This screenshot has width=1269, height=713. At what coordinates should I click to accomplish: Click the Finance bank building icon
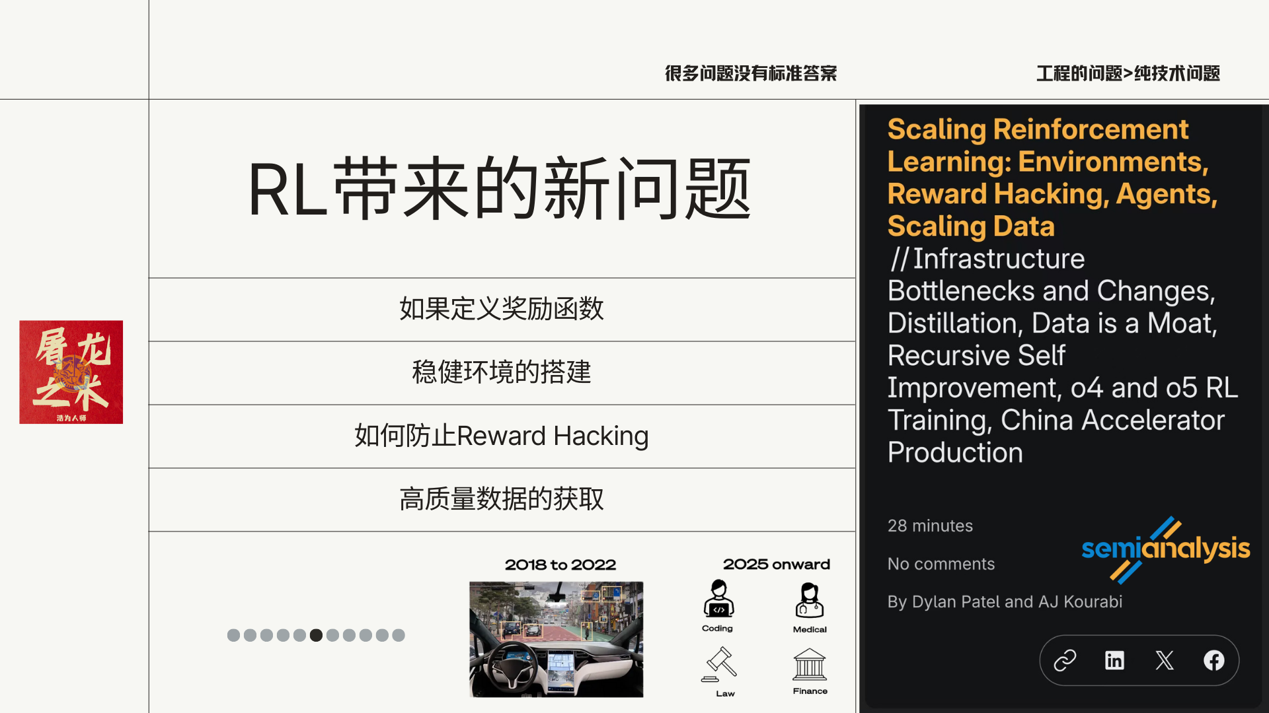810,664
